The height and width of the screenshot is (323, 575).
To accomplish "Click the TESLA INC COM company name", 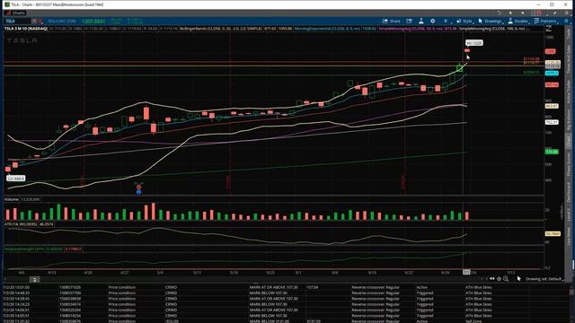I will (x=62, y=22).
